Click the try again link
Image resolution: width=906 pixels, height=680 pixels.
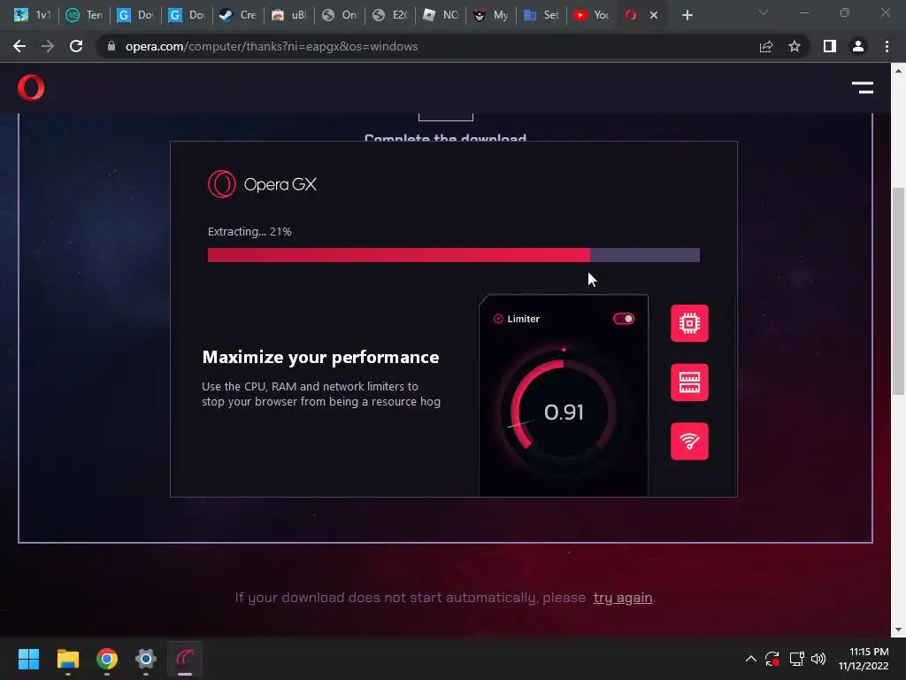(x=623, y=598)
